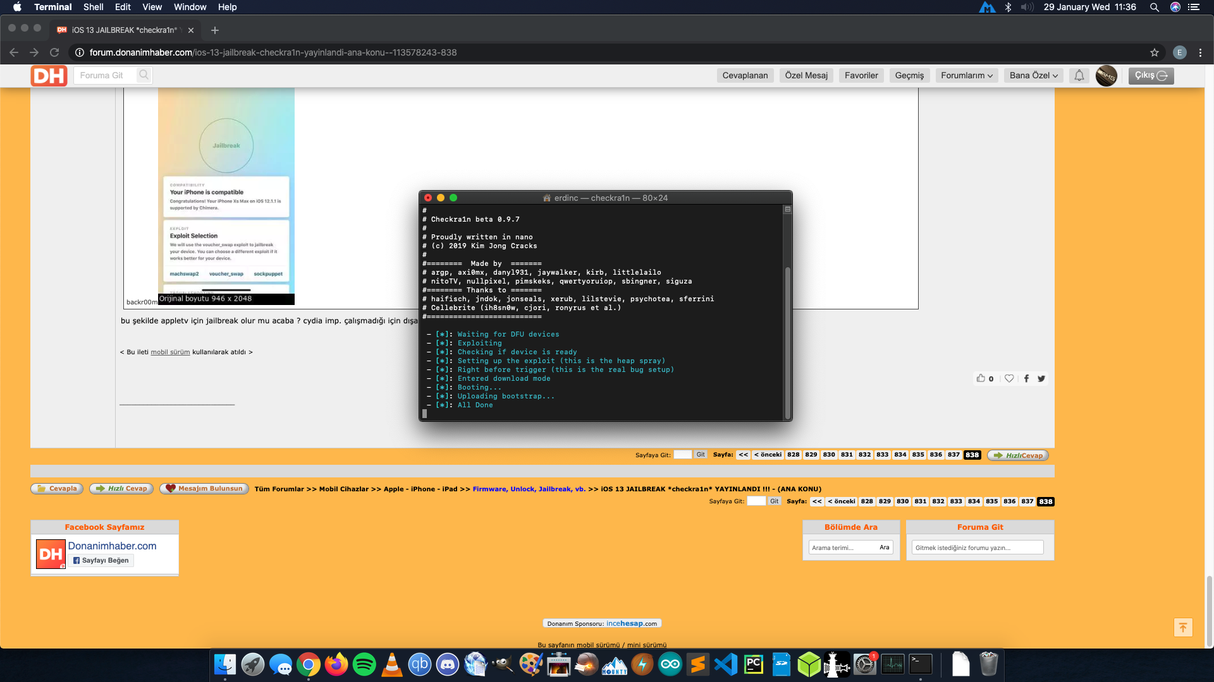Open Chrome three-dot menu
Image resolution: width=1214 pixels, height=682 pixels.
tap(1200, 52)
